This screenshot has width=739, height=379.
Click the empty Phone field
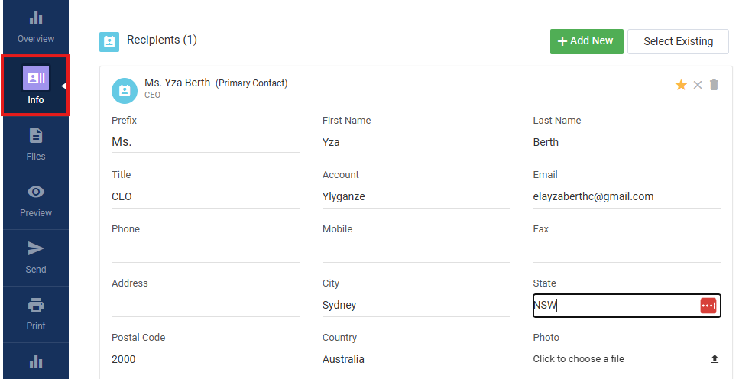click(206, 251)
